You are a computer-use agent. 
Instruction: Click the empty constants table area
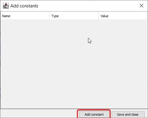point(74,64)
